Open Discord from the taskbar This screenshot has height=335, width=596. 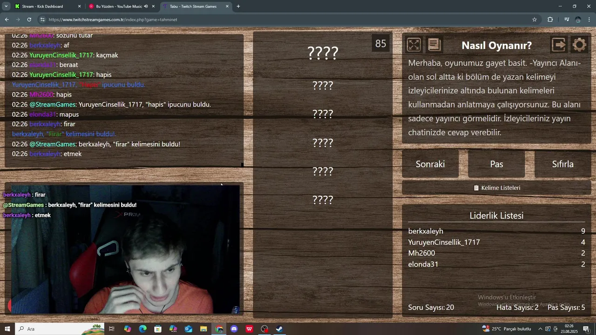(234, 329)
